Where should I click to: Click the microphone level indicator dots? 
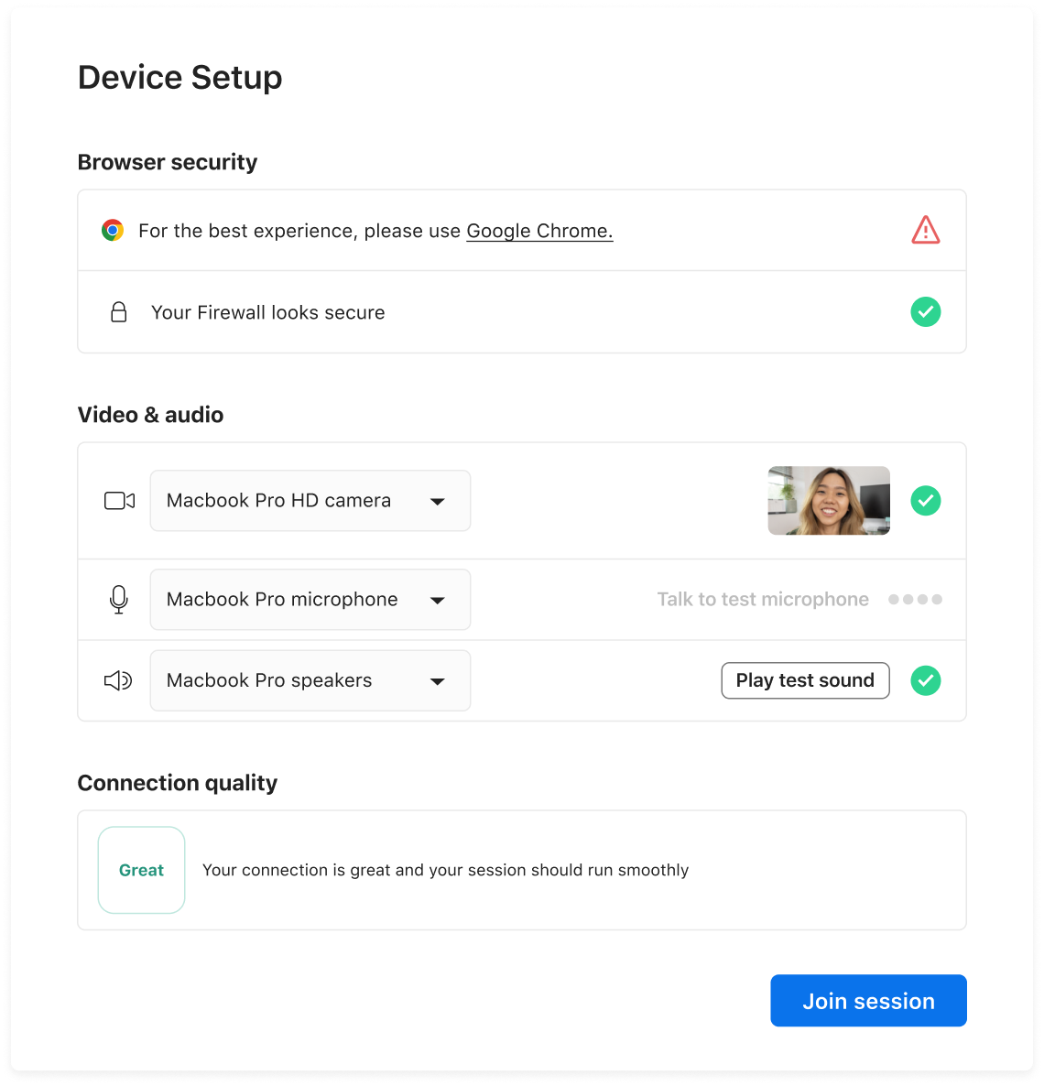[915, 600]
